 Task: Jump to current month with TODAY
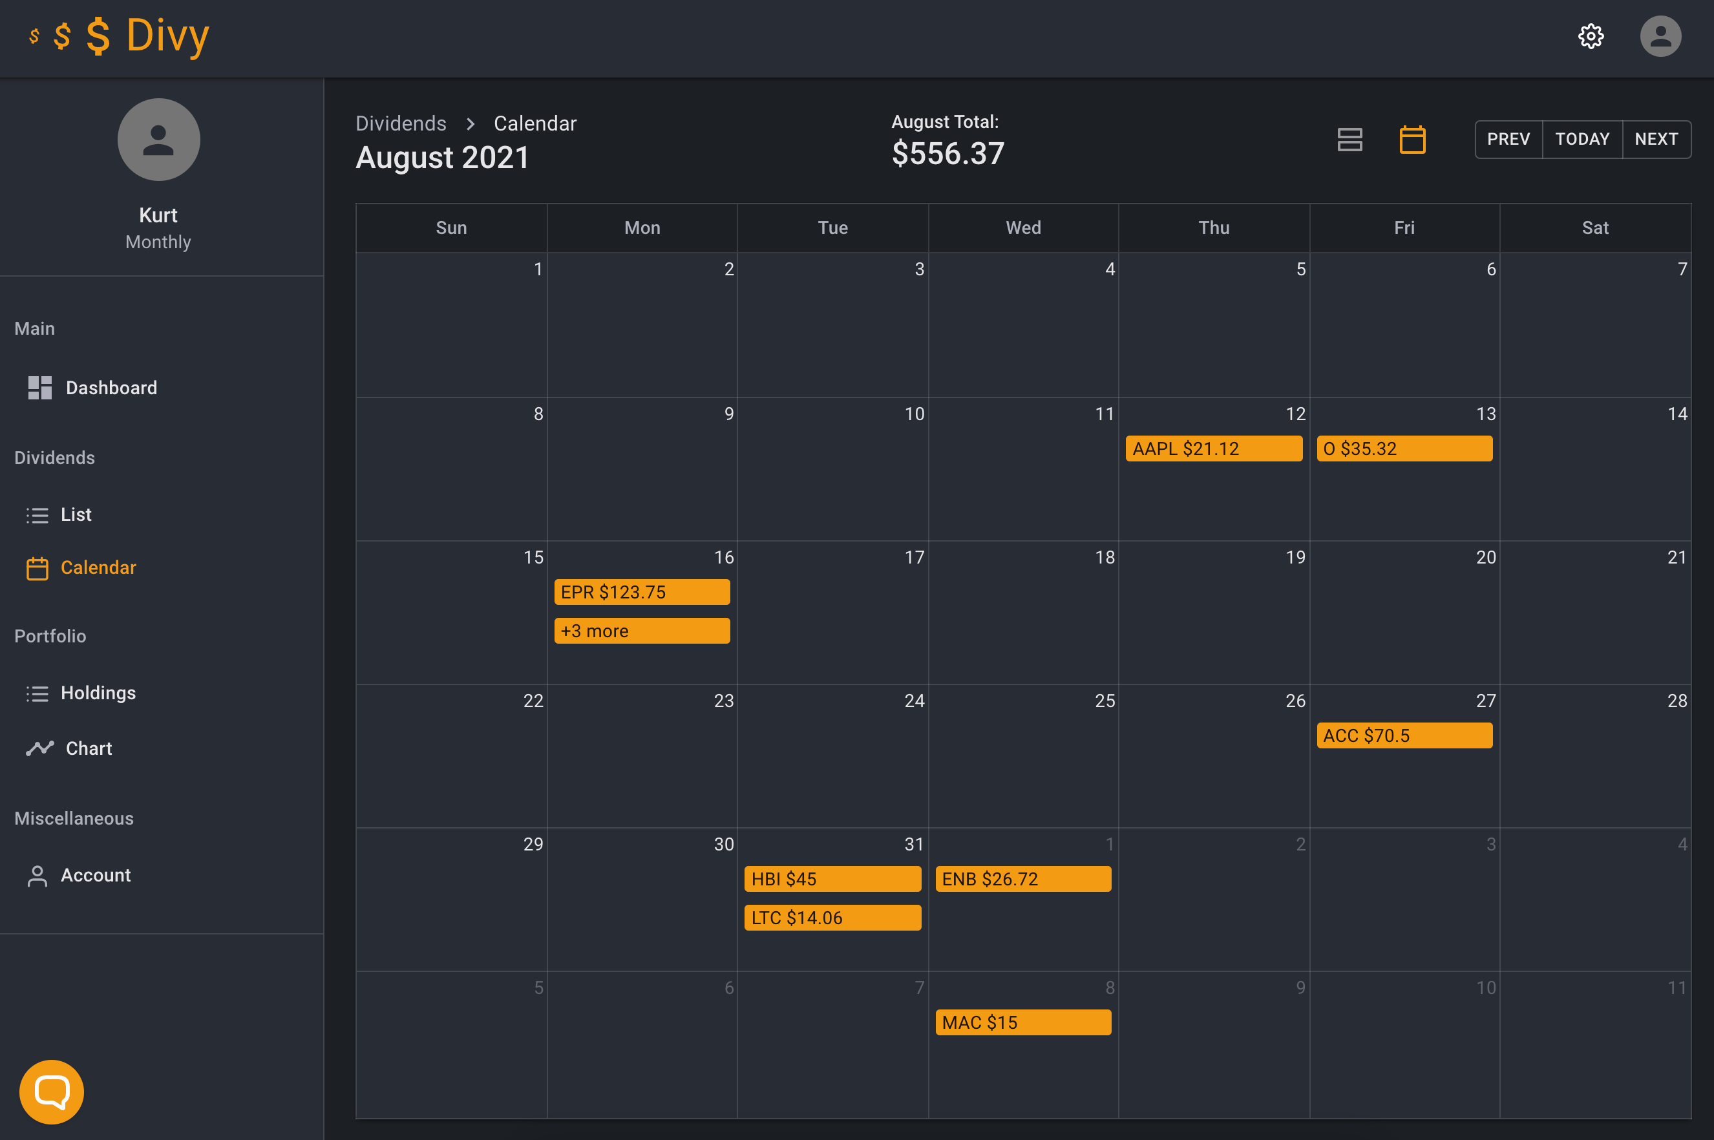1582,139
